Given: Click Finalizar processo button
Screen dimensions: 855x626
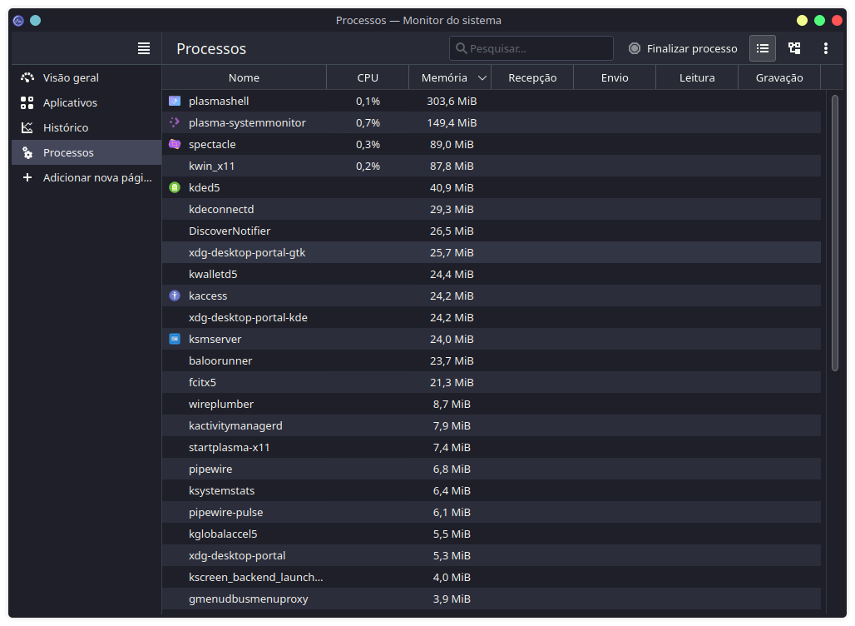Looking at the screenshot, I should tap(683, 48).
